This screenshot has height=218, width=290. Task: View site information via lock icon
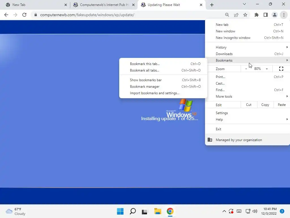(35, 15)
